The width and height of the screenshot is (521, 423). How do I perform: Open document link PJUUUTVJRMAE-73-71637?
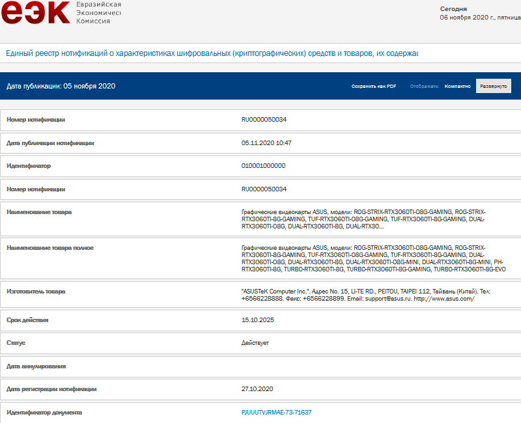(x=276, y=413)
